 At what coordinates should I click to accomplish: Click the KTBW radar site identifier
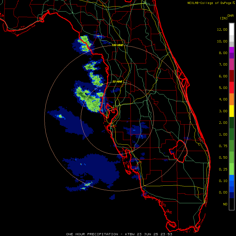[130, 234]
